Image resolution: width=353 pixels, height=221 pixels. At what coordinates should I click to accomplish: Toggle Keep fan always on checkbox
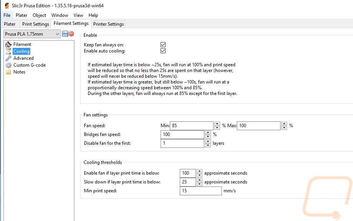click(x=163, y=44)
